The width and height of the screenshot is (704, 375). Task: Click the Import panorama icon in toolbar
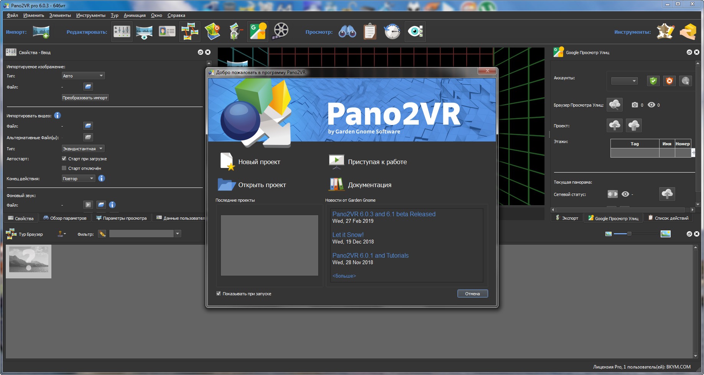(x=41, y=31)
